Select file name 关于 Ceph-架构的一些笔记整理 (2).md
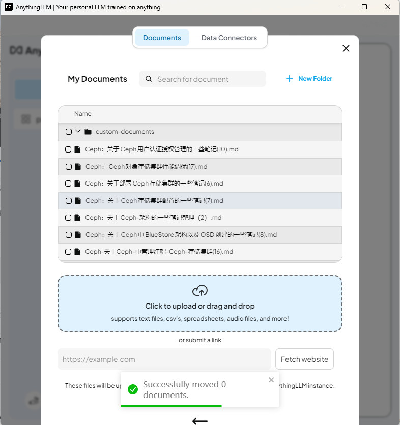Viewport: 400px width, 425px height. (153, 218)
